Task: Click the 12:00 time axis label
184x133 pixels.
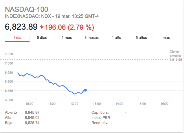Action: (x=74, y=104)
